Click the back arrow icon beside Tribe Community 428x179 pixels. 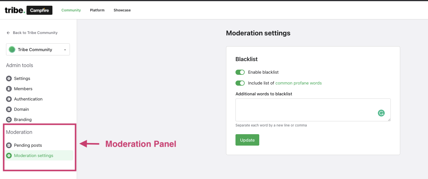[x=8, y=33]
